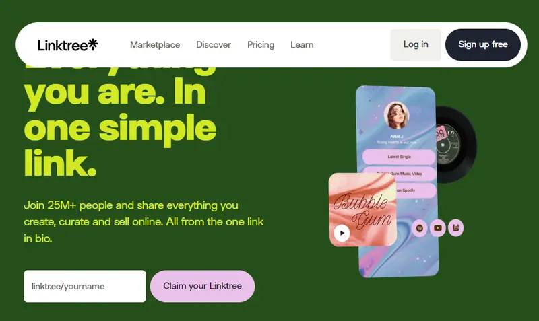Play the Bubble Gum track
Viewport: 539px width, 321px height.
pos(342,233)
